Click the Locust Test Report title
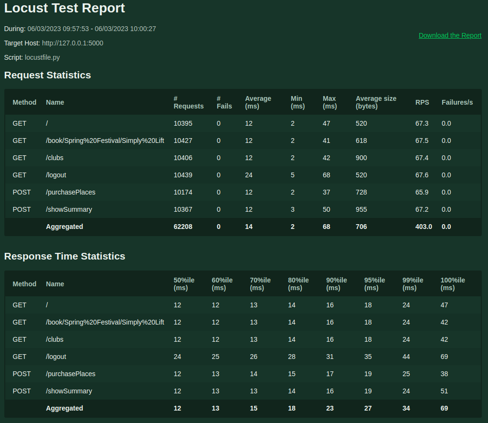The width and height of the screenshot is (488, 423). (64, 8)
